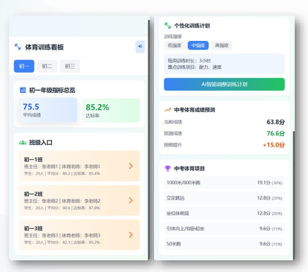Click the bar chart icon beside 初一年级指标总览
The width and height of the screenshot is (308, 272).
pyautogui.click(x=23, y=90)
